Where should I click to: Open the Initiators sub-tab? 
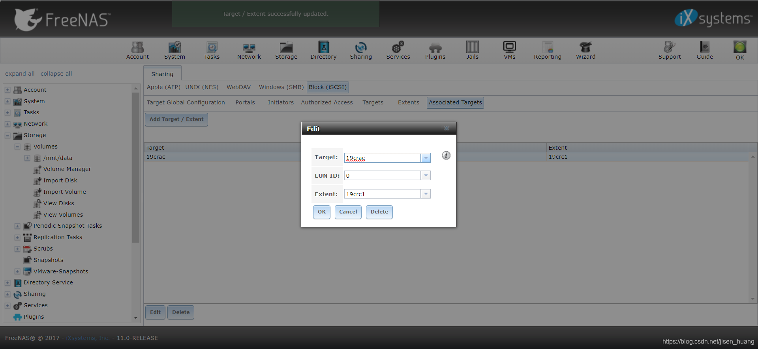[281, 102]
